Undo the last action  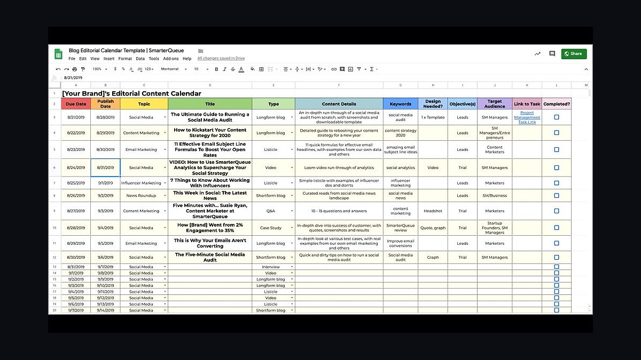click(x=59, y=69)
